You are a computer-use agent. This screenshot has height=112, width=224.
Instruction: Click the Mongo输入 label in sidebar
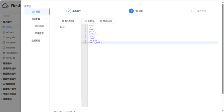[x=11, y=37]
